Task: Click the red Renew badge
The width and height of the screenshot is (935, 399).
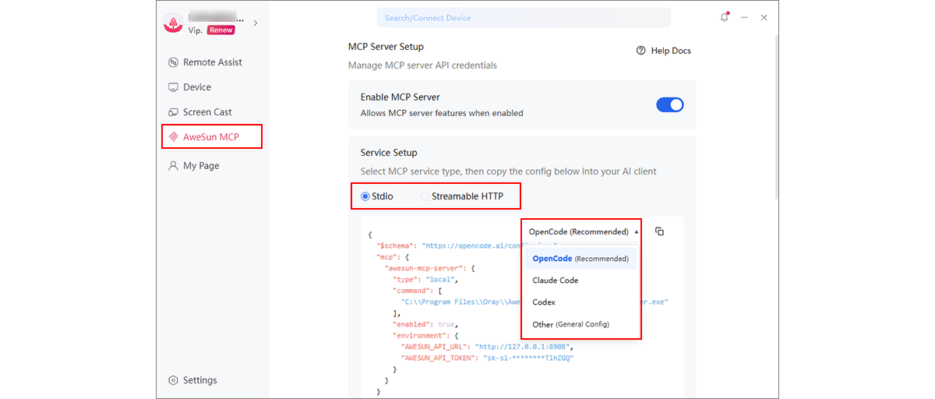Action: (x=221, y=30)
